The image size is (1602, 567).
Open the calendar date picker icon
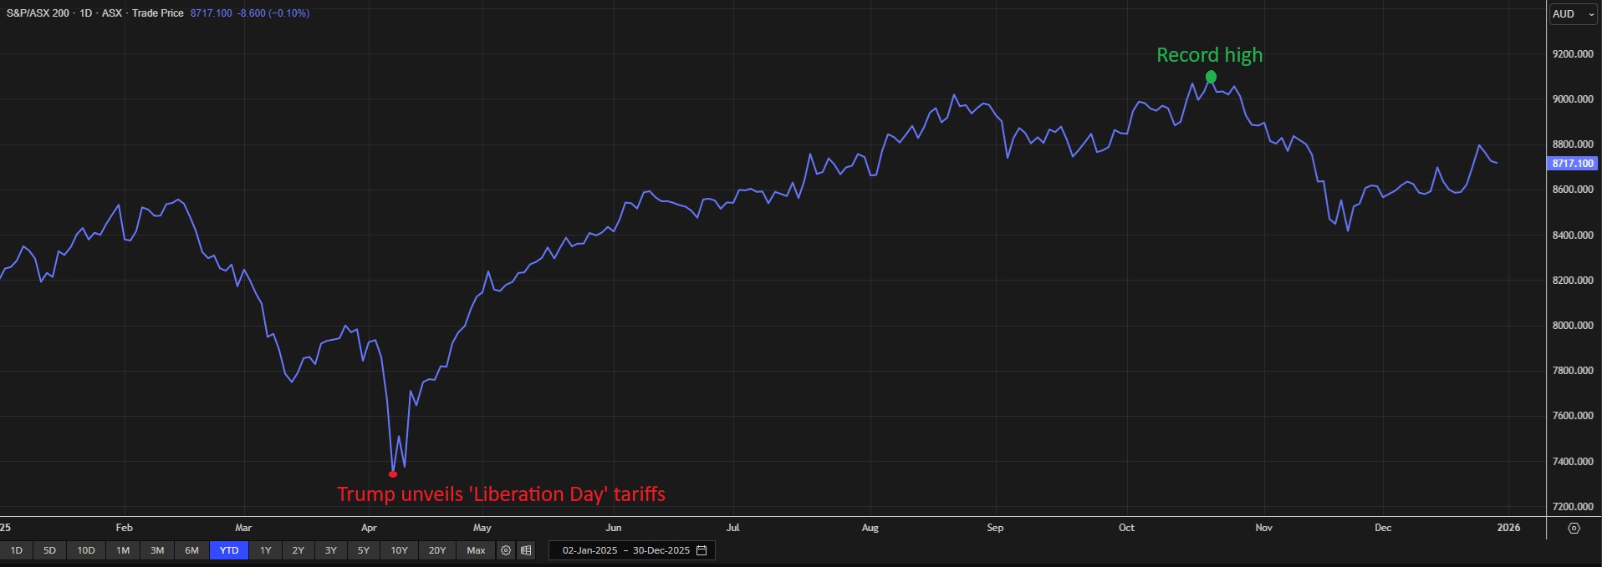point(702,550)
